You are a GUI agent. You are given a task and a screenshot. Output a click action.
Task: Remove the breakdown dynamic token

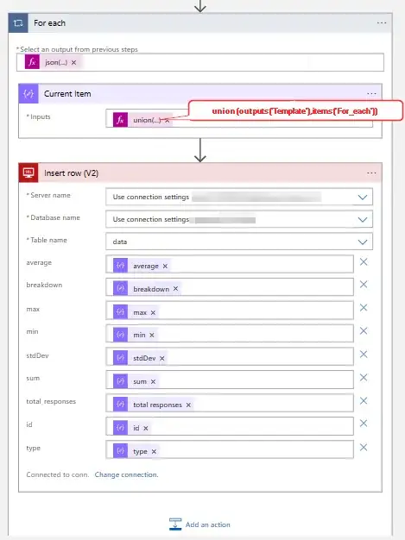point(175,289)
